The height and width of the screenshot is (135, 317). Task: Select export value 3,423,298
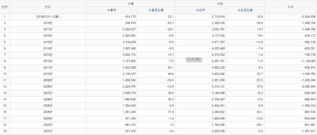(130, 68)
